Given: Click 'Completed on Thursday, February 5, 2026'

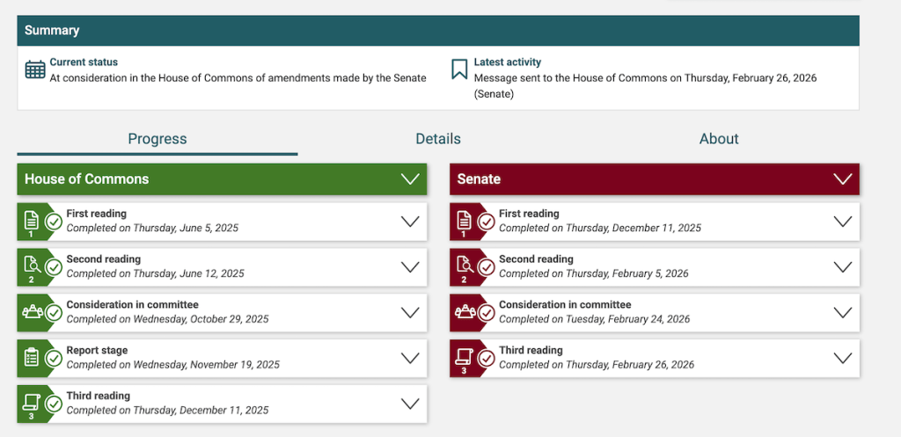Looking at the screenshot, I should [x=594, y=273].
